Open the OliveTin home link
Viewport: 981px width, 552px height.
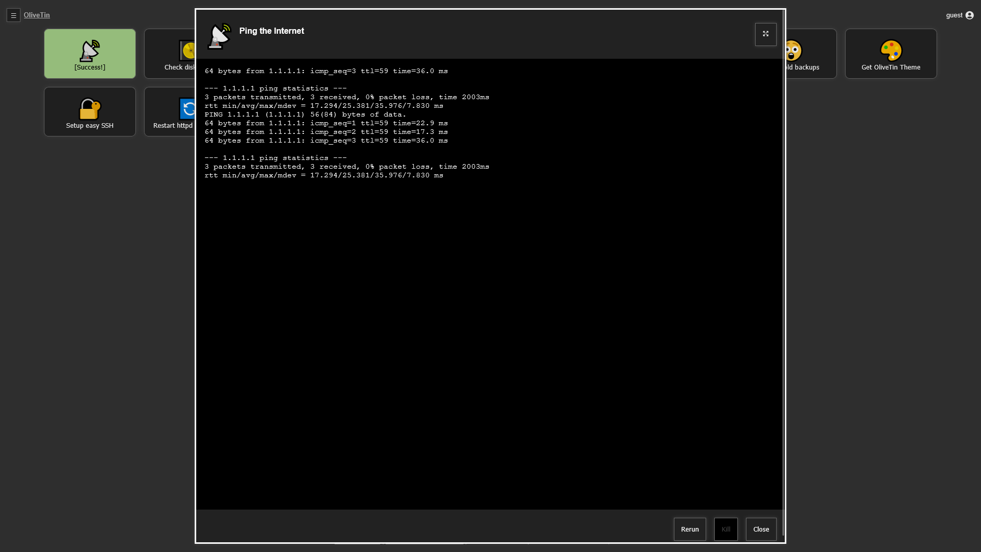37,15
